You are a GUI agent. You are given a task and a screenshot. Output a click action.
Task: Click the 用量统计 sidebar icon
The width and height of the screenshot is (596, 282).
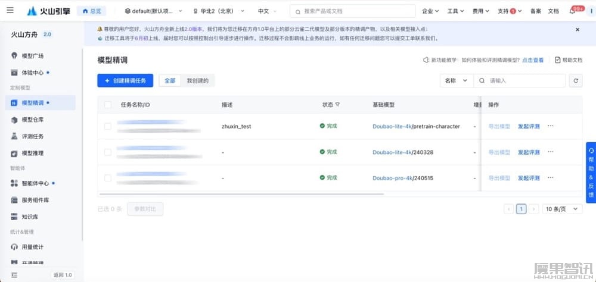pyautogui.click(x=14, y=247)
